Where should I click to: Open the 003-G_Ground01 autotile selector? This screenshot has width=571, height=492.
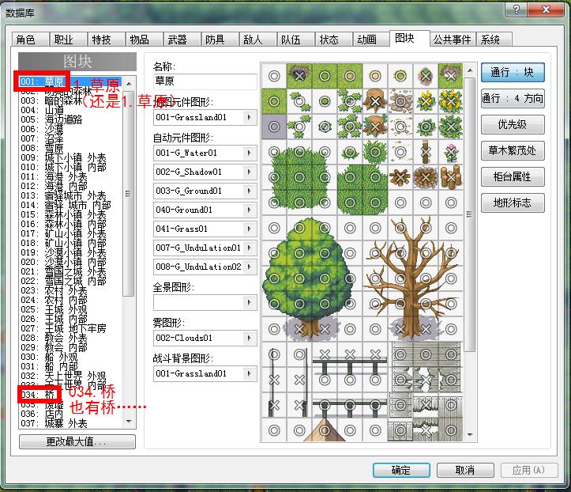pyautogui.click(x=205, y=191)
